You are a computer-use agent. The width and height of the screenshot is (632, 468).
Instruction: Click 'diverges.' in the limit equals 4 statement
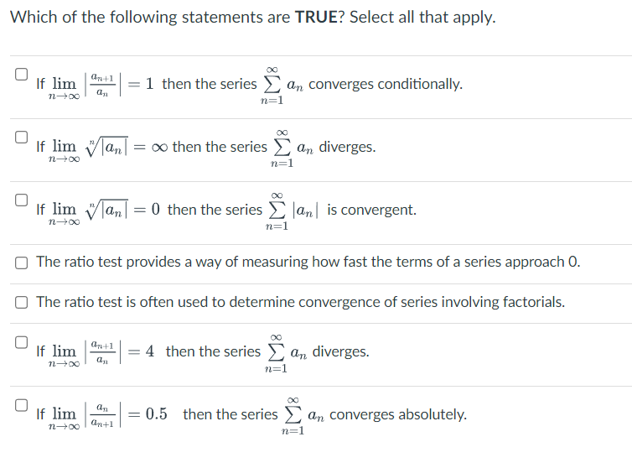click(340, 351)
